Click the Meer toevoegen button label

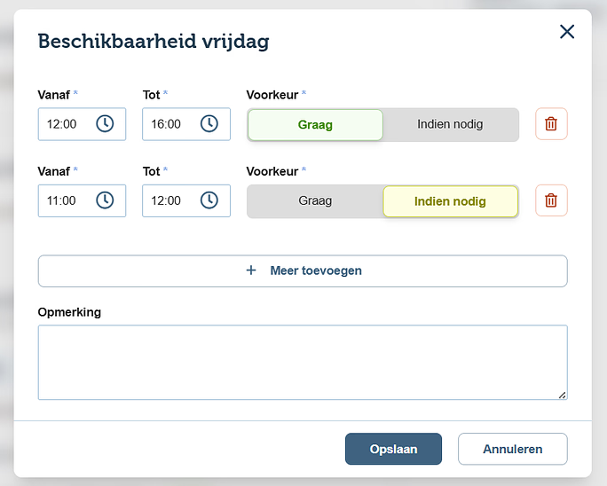pos(316,270)
